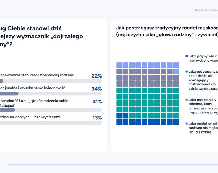Image resolution: width=218 pixels, height=173 pixels.
Task: Click the first gray square in the second waffle row
Action: coord(119,72)
